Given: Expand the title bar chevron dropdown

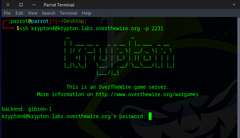Looking at the screenshot, I should 234,5.
